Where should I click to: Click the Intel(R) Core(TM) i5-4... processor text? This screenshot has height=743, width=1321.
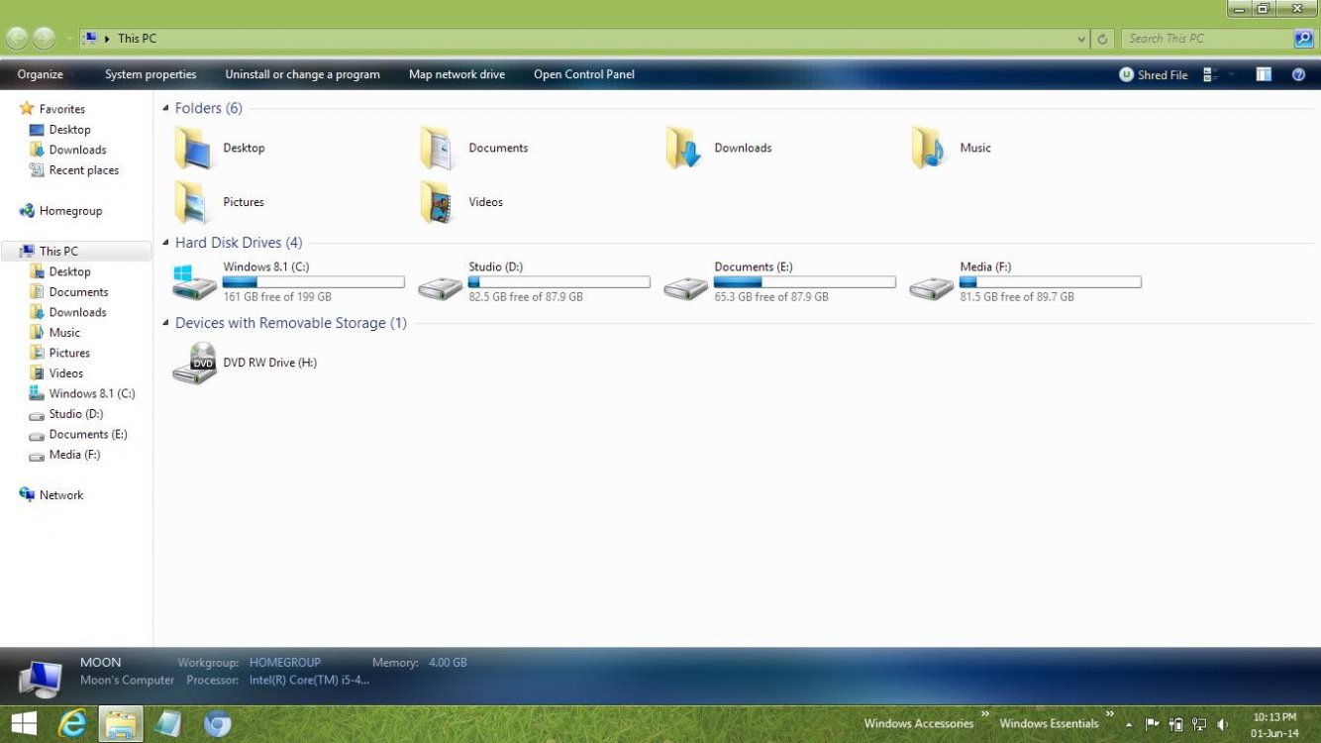pos(310,681)
